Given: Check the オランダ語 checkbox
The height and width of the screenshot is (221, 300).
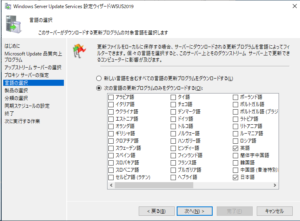Looking at the screenshot, I should tap(111, 126).
